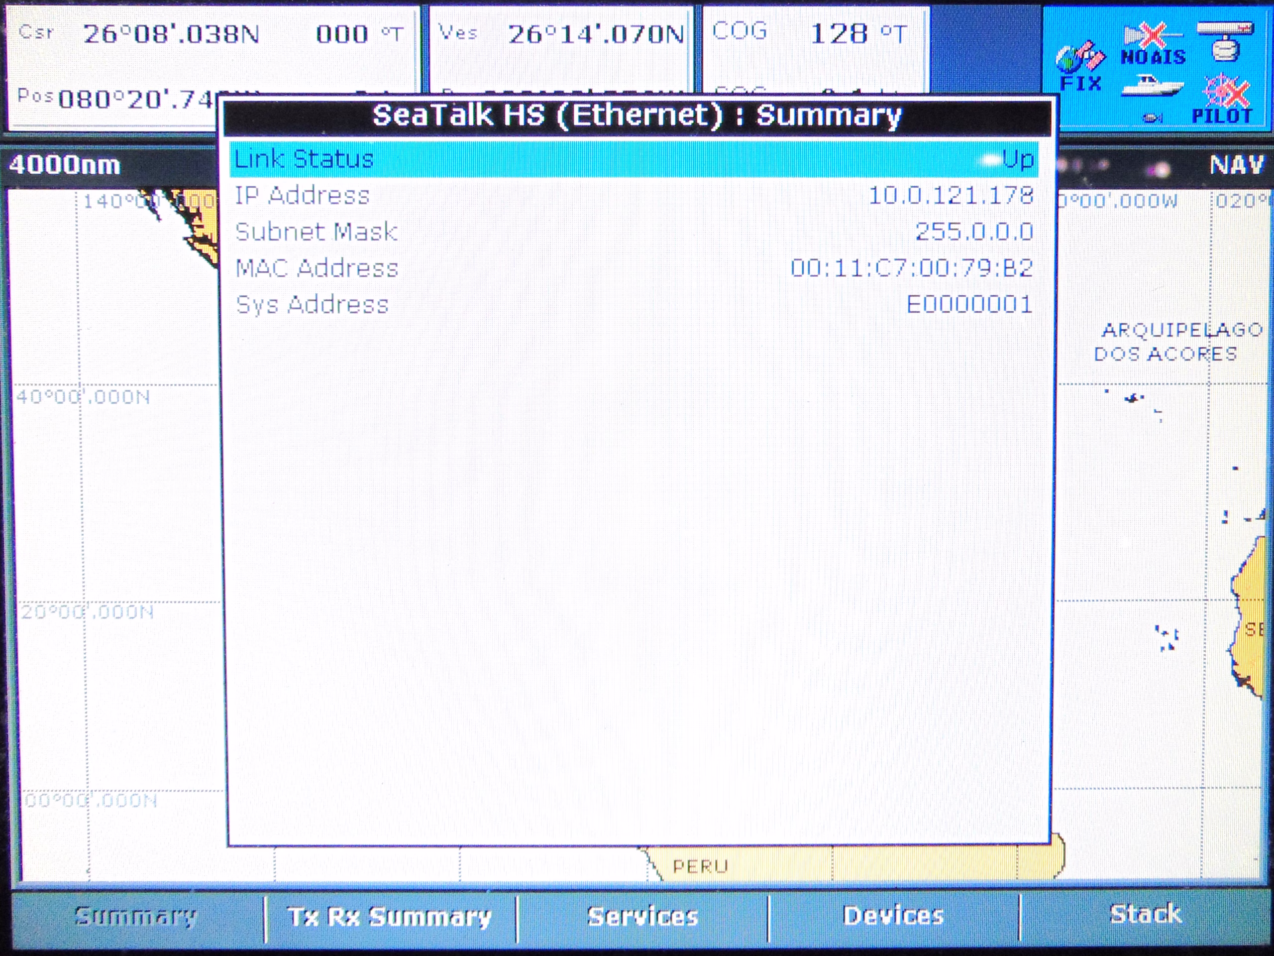Tap the boat vessel icon in status panel
Image resolution: width=1274 pixels, height=956 pixels.
tap(1153, 87)
